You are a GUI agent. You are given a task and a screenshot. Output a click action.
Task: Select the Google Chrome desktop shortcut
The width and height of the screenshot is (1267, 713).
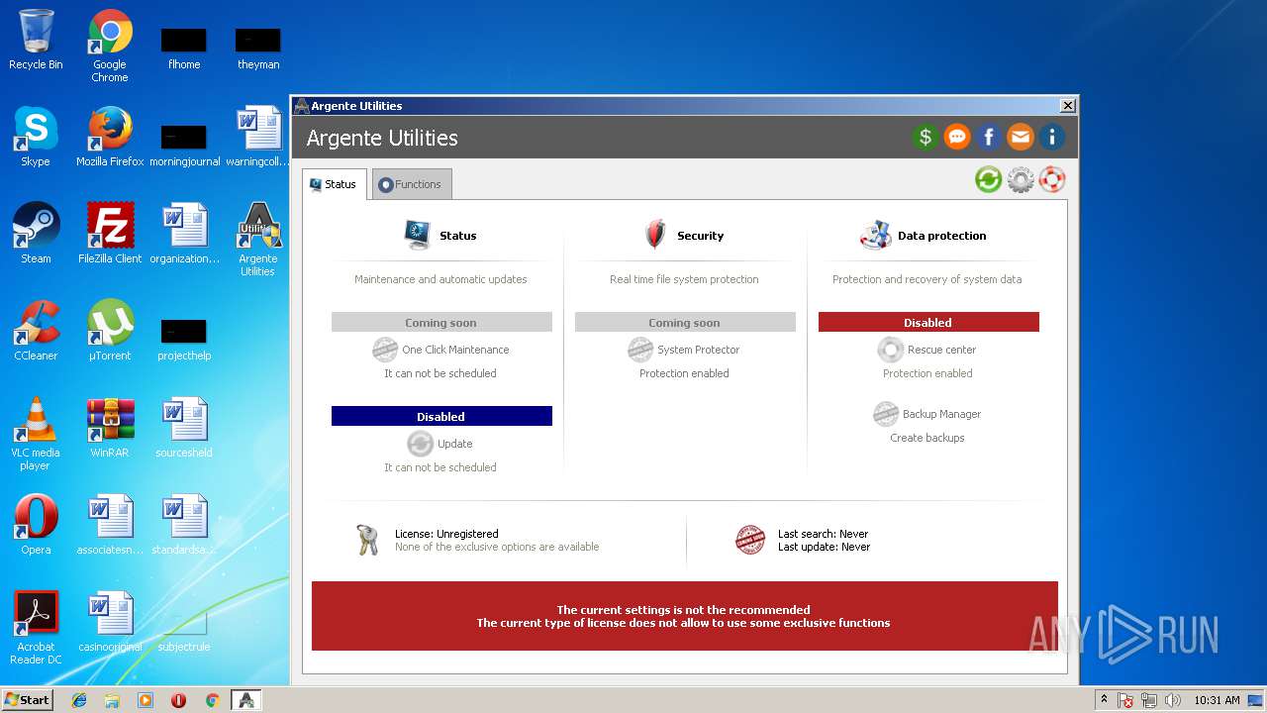pyautogui.click(x=110, y=47)
